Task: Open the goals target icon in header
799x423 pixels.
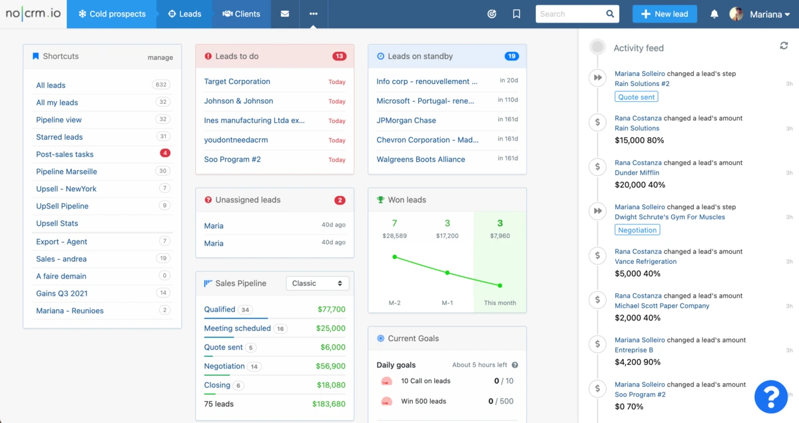Action: (x=492, y=14)
